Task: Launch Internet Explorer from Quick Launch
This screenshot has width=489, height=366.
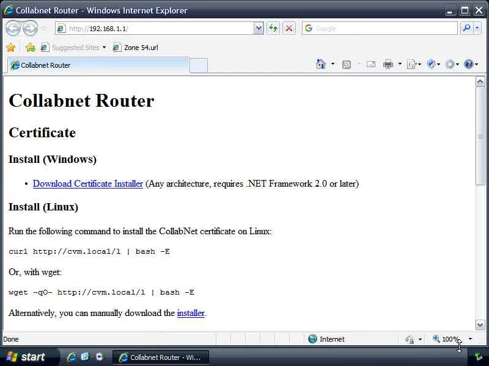Action: tap(72, 357)
